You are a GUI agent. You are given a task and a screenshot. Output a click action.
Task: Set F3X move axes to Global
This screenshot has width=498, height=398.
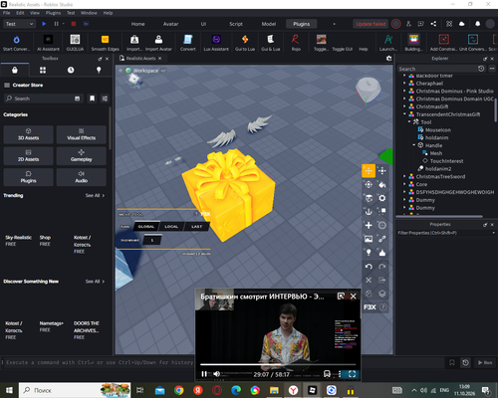(x=146, y=227)
